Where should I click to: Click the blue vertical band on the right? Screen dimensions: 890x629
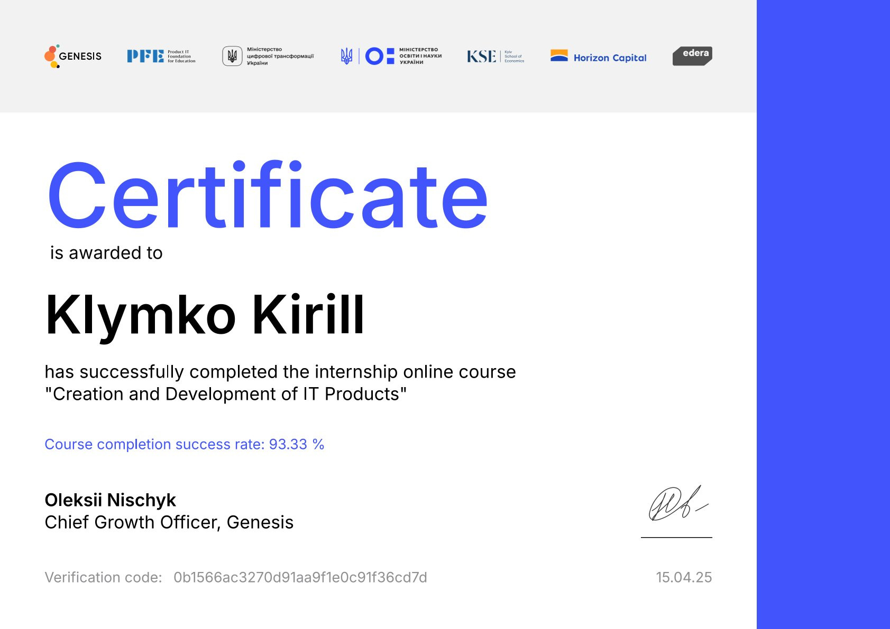823,314
